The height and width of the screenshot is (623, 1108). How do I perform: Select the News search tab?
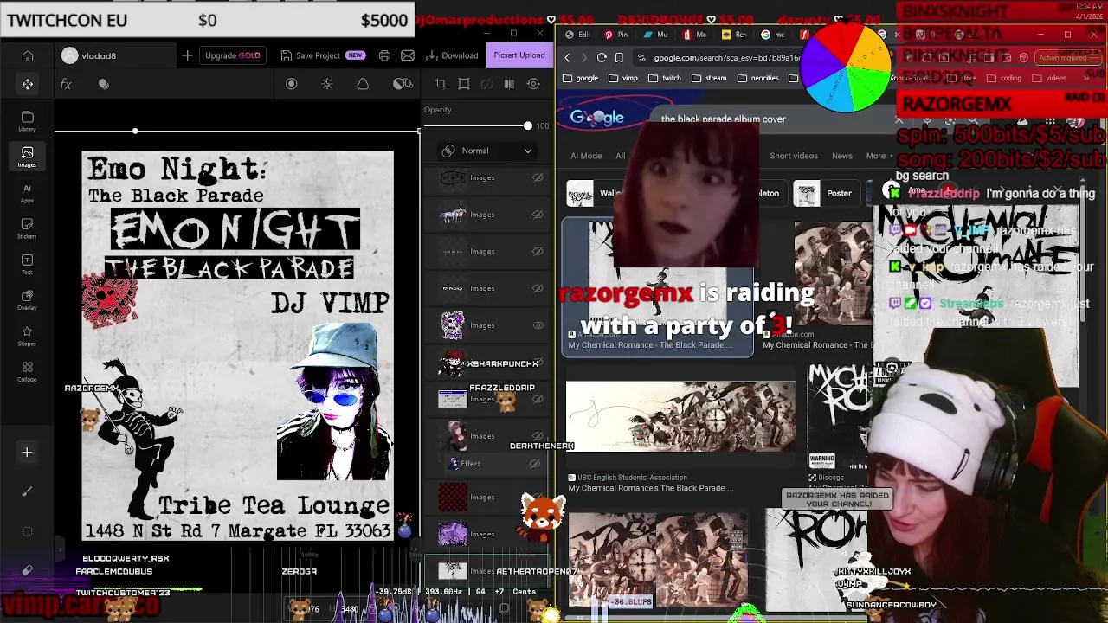[842, 156]
